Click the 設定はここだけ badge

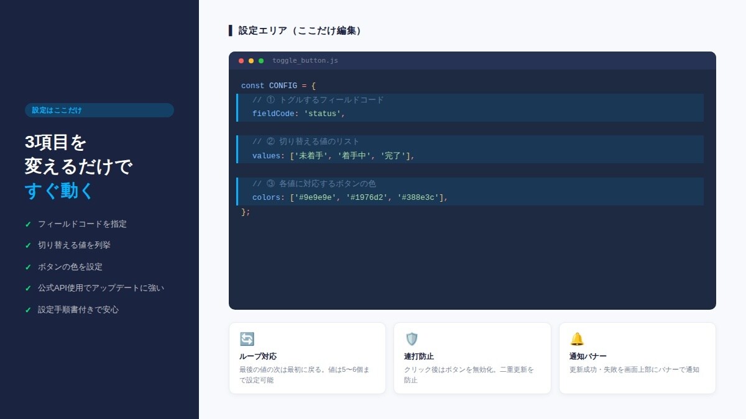[x=99, y=110]
